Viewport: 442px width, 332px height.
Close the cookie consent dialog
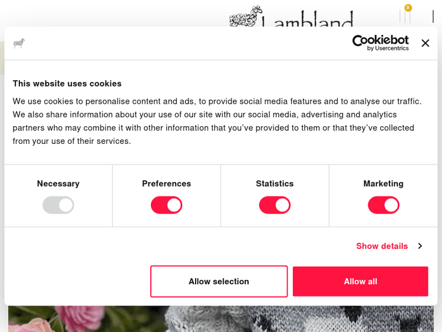(425, 43)
